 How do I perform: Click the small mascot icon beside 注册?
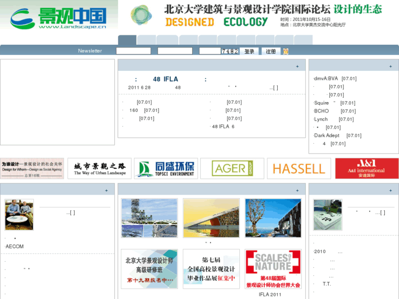click(x=285, y=51)
